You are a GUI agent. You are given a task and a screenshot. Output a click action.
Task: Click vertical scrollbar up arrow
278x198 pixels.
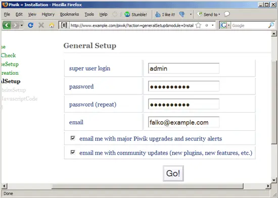(x=274, y=33)
